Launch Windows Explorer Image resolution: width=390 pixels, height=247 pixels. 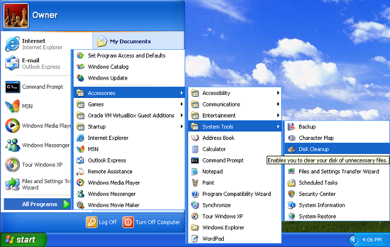(x=235, y=228)
